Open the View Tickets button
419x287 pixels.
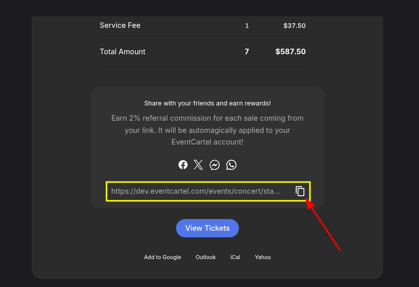click(x=207, y=228)
